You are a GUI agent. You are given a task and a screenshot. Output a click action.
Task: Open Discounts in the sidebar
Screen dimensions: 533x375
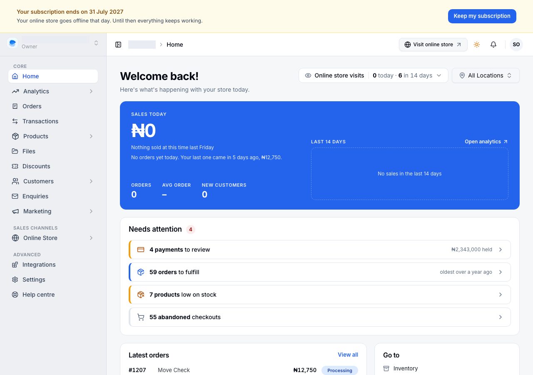(x=53, y=166)
